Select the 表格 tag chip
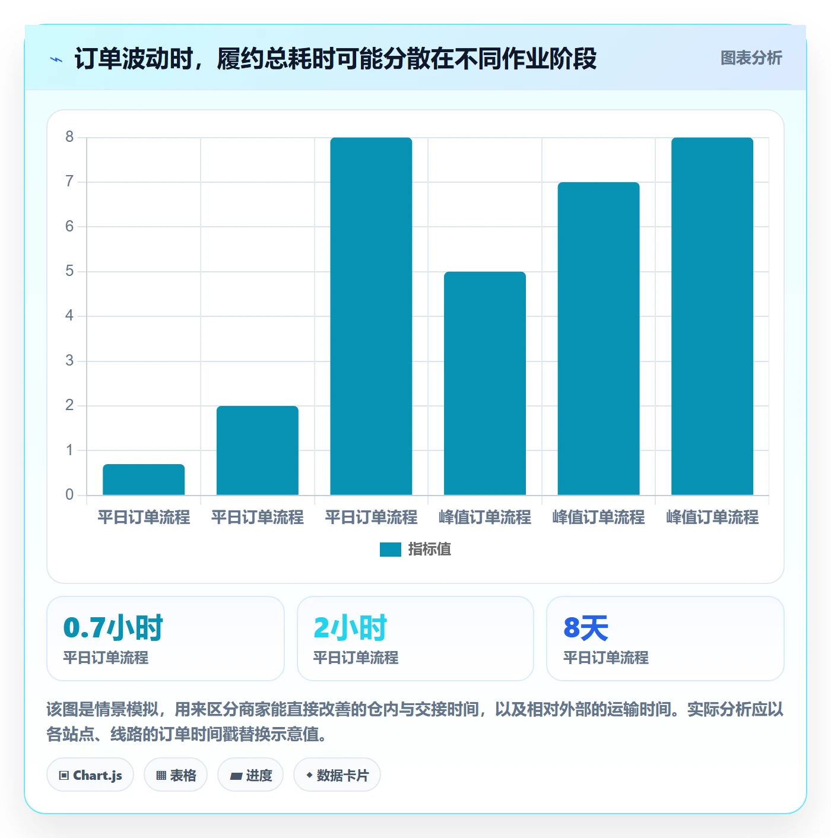The width and height of the screenshot is (831, 838). coord(176,775)
